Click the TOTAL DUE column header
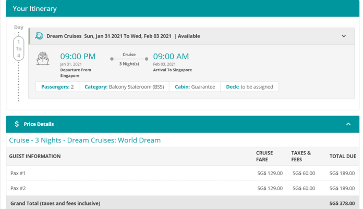 343,156
